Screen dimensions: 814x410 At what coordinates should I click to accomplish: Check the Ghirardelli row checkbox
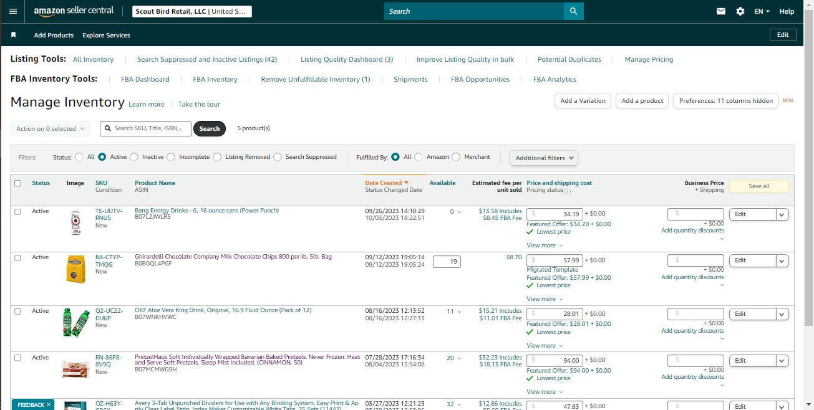tap(17, 257)
